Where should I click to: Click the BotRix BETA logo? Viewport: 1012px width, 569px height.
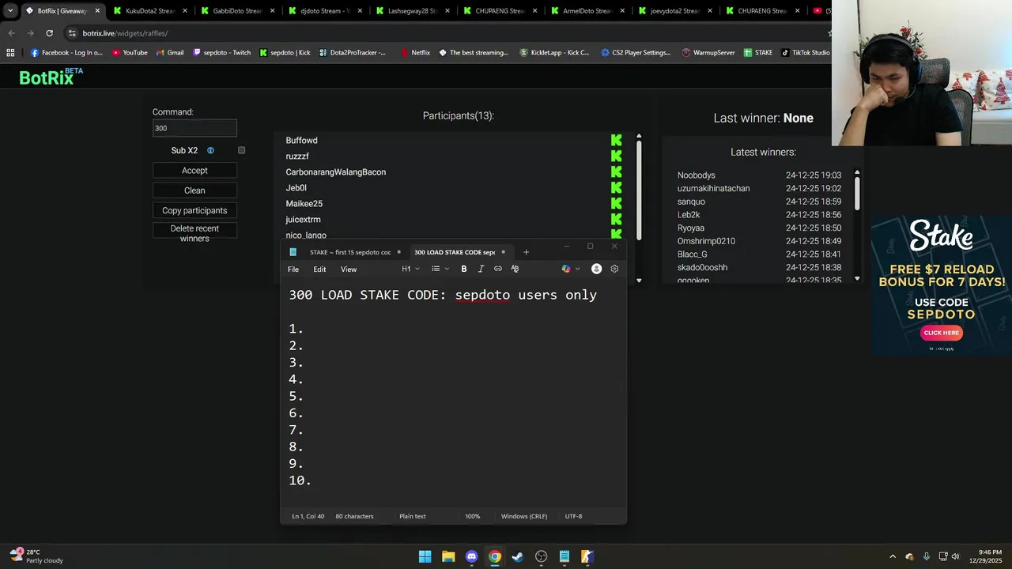click(x=51, y=77)
